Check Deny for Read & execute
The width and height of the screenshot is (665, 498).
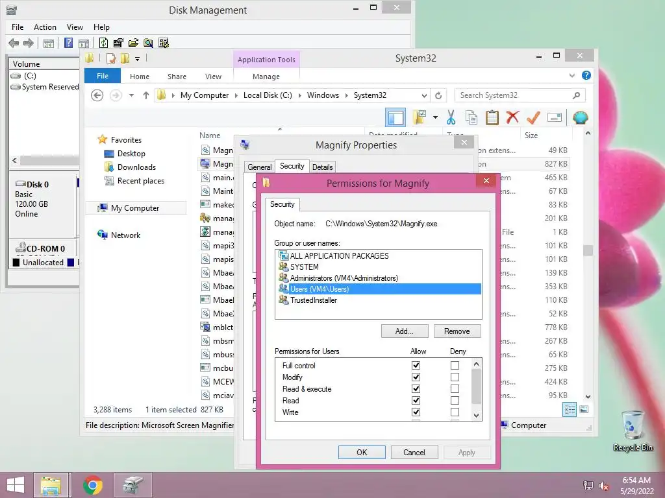pyautogui.click(x=455, y=388)
